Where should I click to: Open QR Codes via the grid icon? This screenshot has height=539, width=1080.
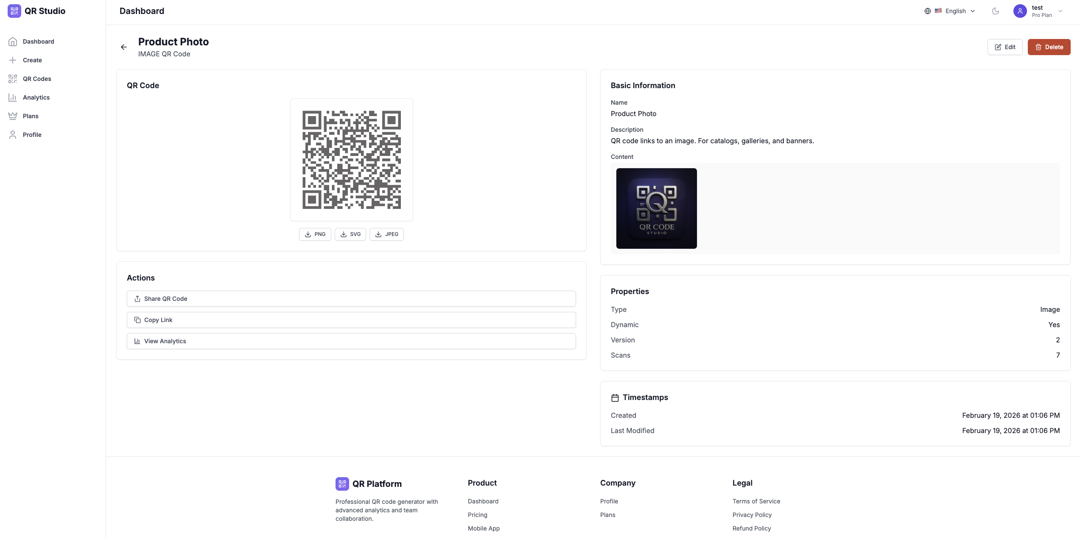13,78
